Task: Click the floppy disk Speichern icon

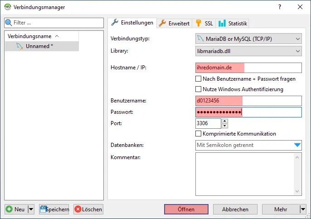Action: (x=43, y=209)
